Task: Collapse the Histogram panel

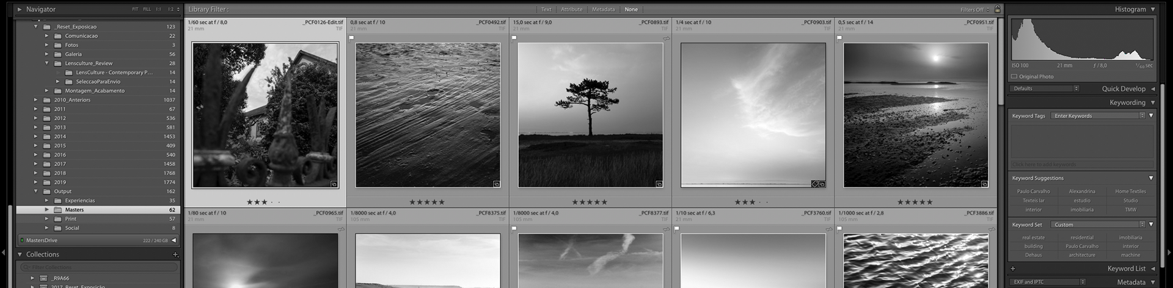Action: click(1153, 9)
